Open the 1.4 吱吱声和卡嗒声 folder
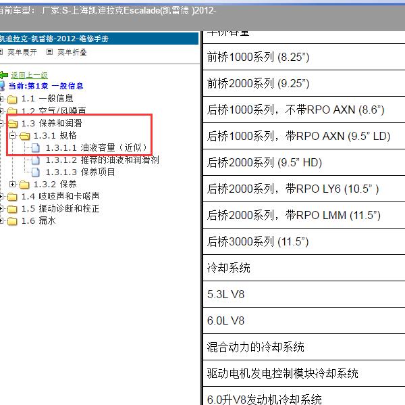Viewport: 405px width, 405px height. (60, 197)
